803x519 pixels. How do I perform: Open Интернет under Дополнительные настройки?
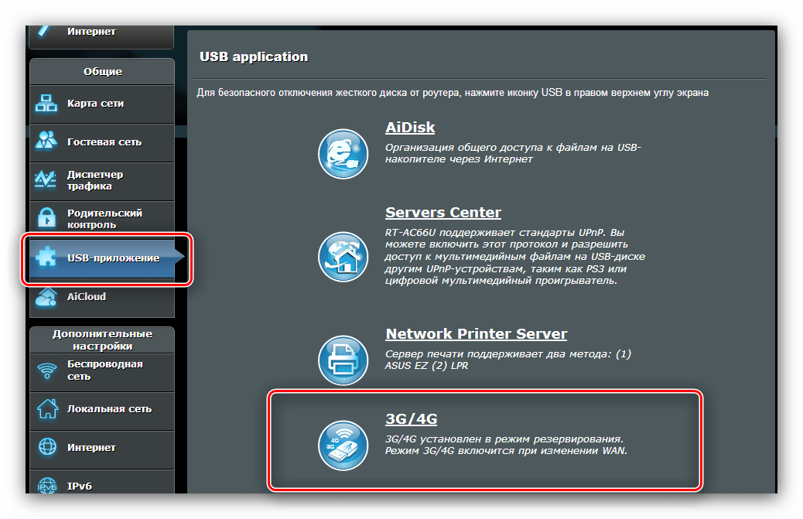tap(91, 447)
